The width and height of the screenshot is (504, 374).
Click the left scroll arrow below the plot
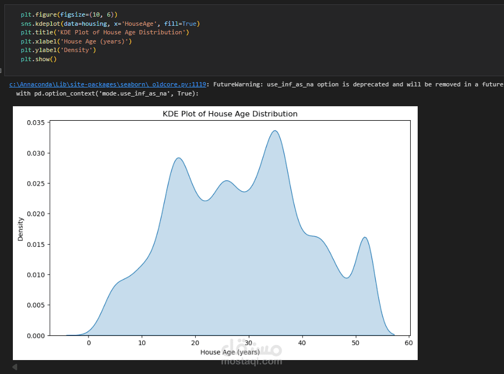click(15, 366)
